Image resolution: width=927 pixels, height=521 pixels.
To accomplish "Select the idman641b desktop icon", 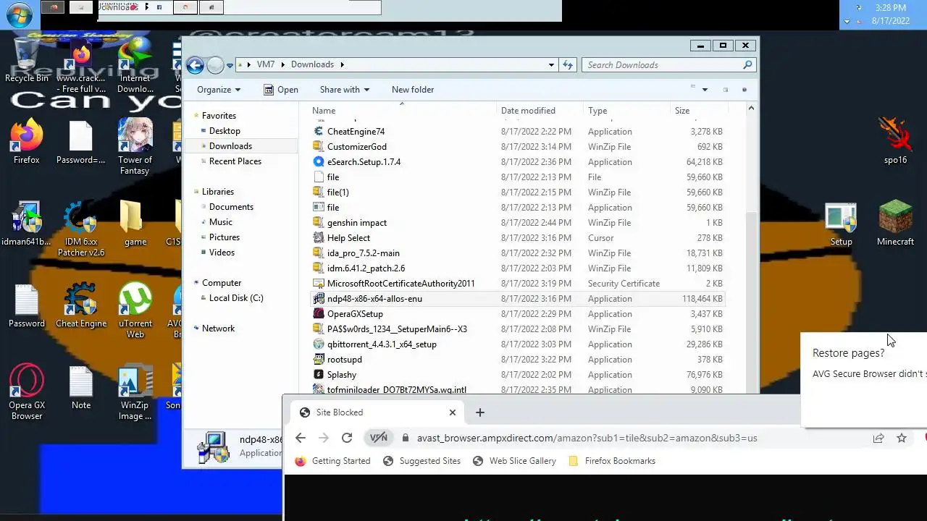I will click(26, 224).
